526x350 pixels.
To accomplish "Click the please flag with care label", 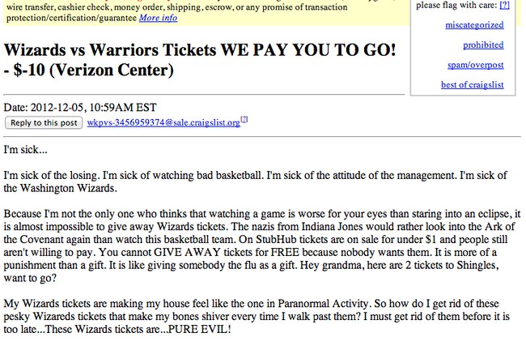I will click(456, 5).
